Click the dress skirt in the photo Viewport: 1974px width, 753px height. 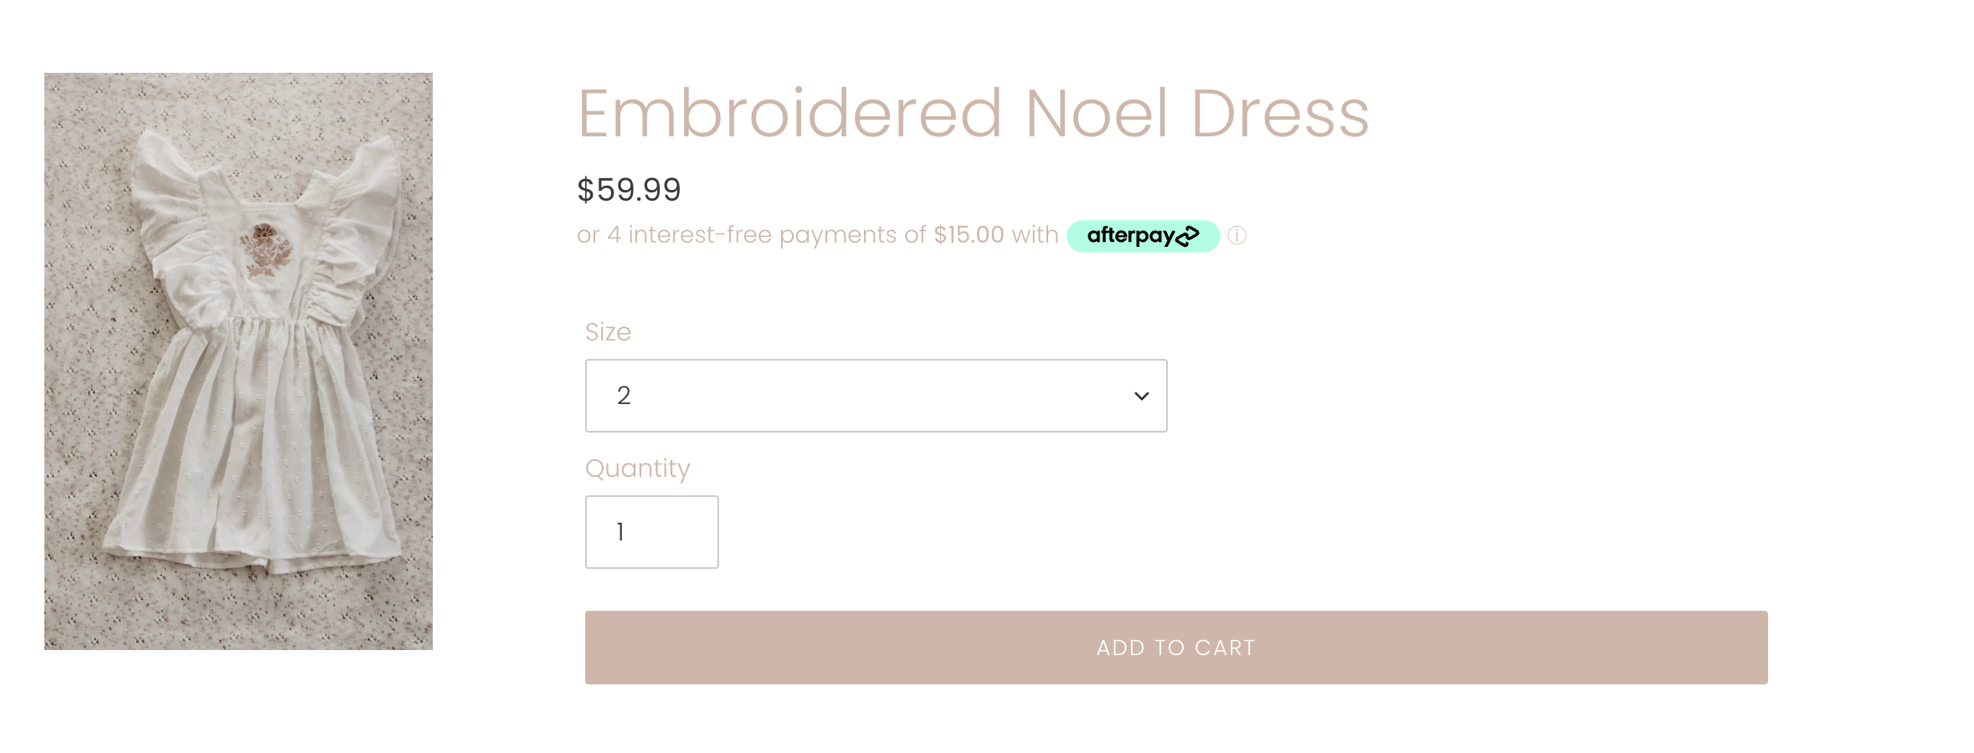tap(251, 452)
